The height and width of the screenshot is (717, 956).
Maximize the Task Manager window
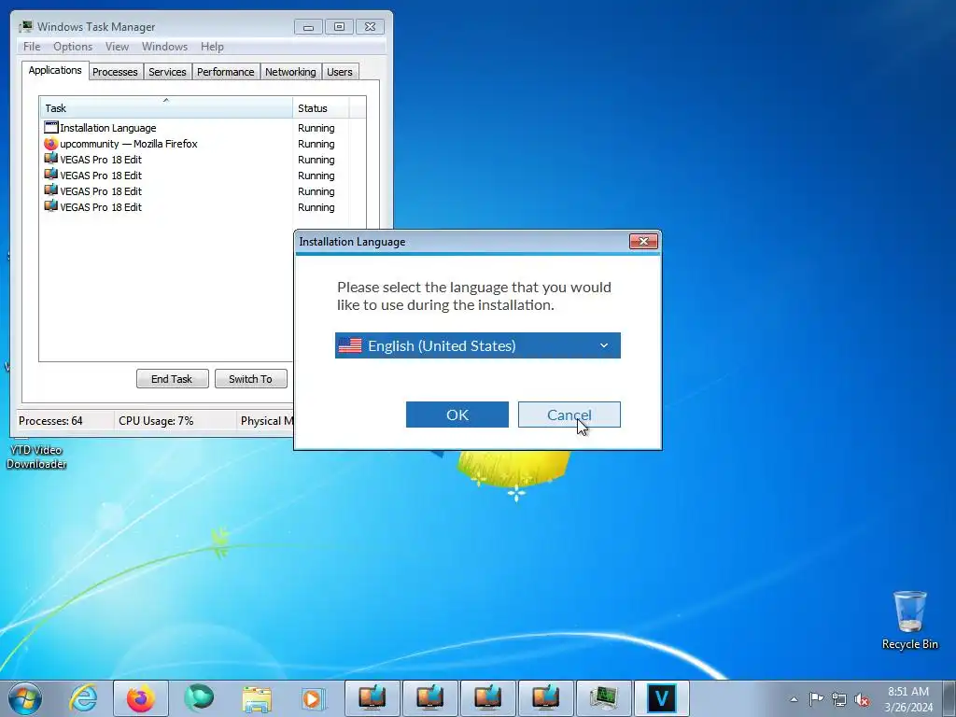click(x=339, y=27)
